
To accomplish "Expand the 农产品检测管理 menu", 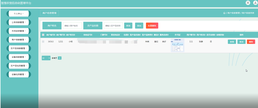I will [x=19, y=66].
